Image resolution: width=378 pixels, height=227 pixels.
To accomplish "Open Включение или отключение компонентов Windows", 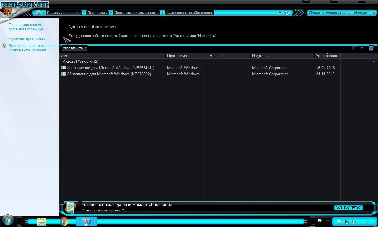I will (32, 48).
